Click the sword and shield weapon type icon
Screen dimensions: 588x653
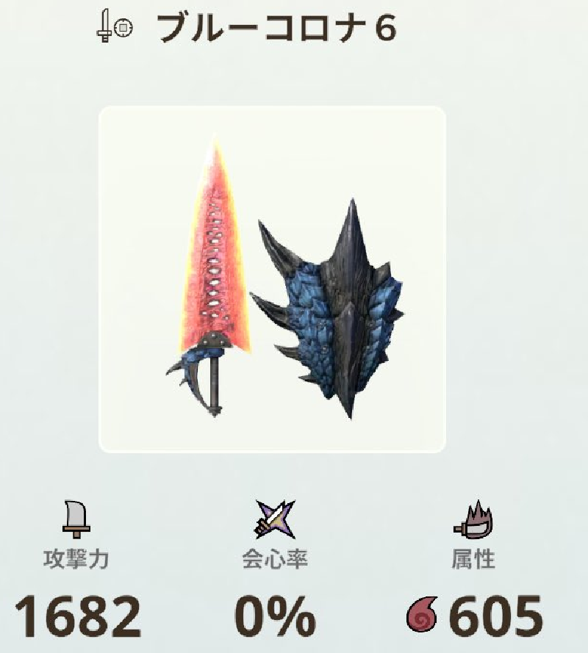coord(115,27)
